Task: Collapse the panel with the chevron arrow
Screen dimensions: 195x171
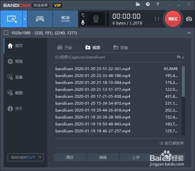Action: (x=189, y=33)
